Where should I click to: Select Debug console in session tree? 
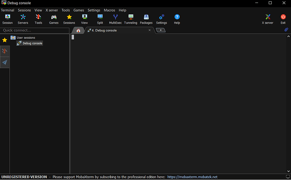(x=32, y=43)
